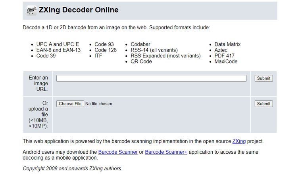Click the Data Matrix list item
The width and height of the screenshot is (300, 183).
click(227, 44)
